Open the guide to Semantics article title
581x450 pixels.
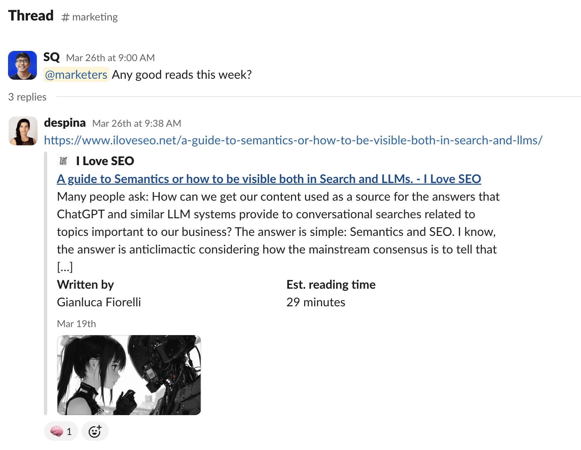(x=269, y=179)
